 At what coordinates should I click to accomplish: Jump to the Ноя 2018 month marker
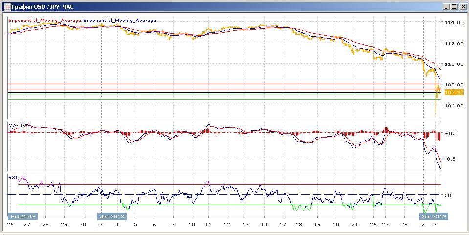tap(22, 216)
